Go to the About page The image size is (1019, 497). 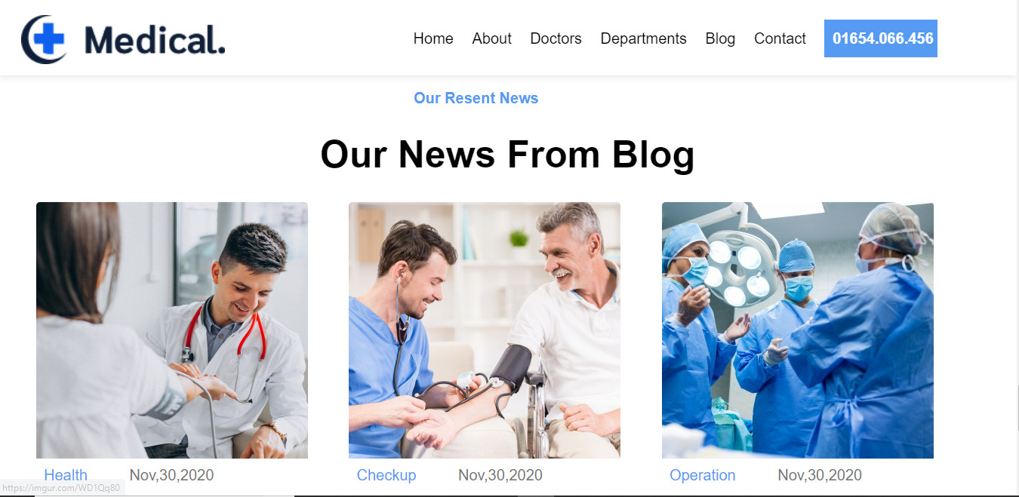(x=491, y=38)
